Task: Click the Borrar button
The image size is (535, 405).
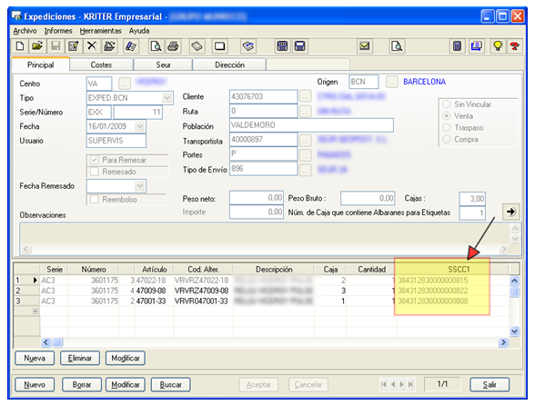Action: (x=82, y=384)
